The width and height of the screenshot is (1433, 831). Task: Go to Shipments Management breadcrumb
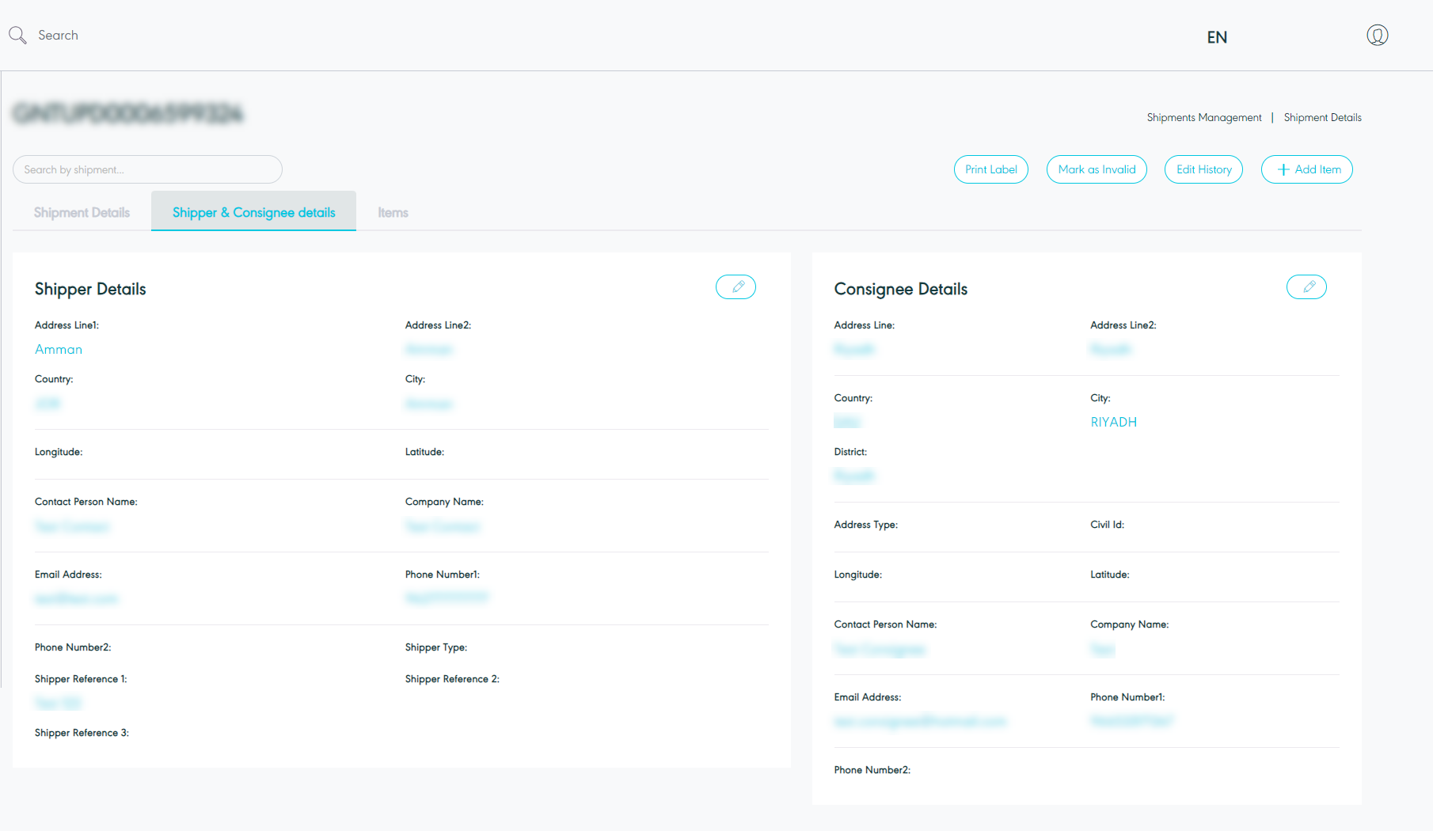(x=1203, y=117)
